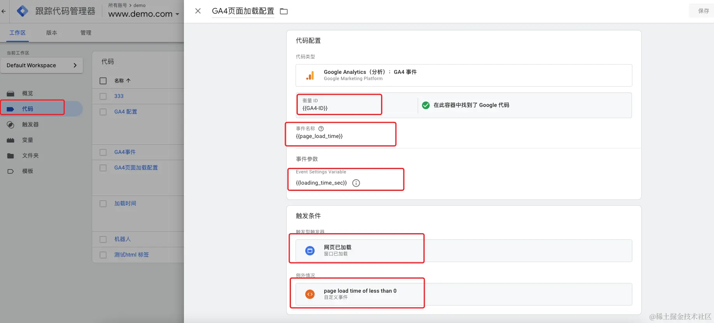Image resolution: width=714 pixels, height=323 pixels.
Task: Edit the tag name GA4页面加载配置
Action: tap(243, 11)
